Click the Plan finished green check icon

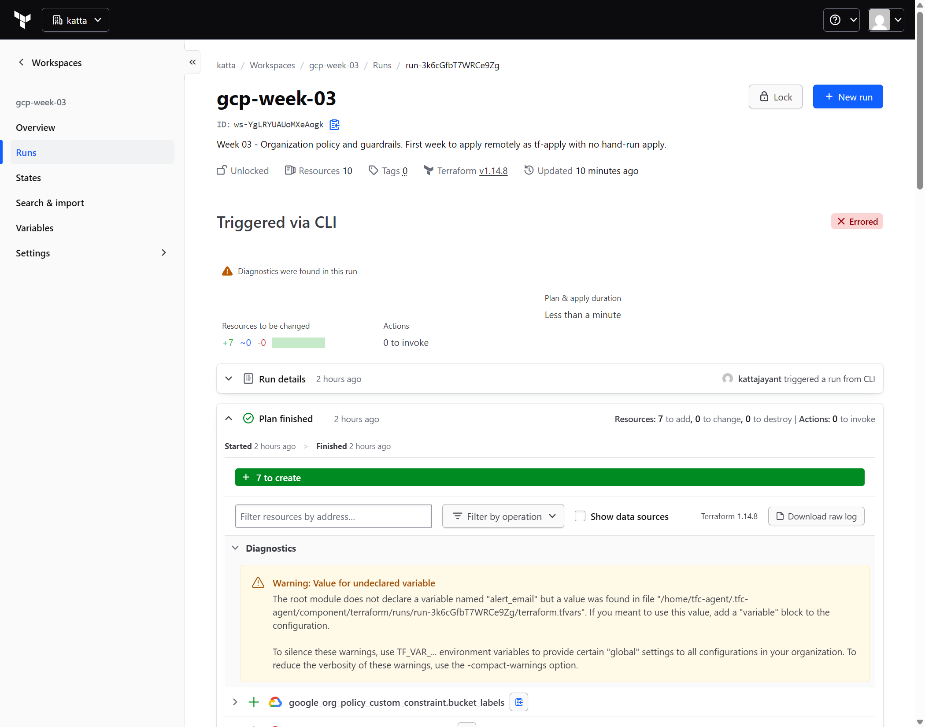click(x=248, y=418)
